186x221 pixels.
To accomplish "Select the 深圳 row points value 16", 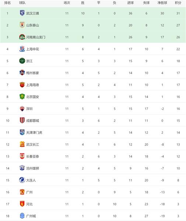I will tap(178, 109).
